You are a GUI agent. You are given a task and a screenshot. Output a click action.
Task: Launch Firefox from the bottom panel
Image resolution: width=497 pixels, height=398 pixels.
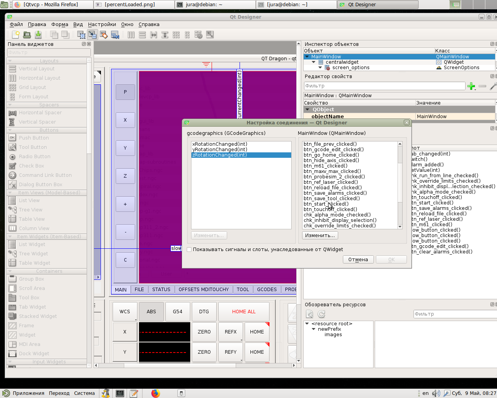pos(156,393)
